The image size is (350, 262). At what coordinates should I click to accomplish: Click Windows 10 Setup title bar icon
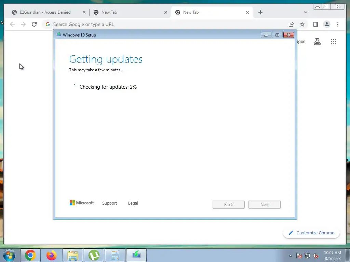59,34
